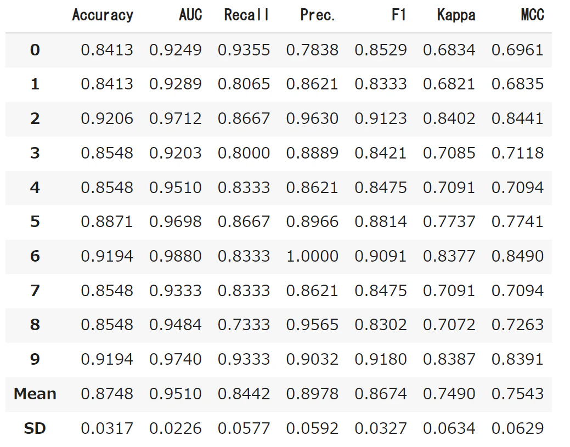Viewport: 570px width, 447px height.
Task: Select AUC value 0.9333 in row 7
Action: (175, 291)
